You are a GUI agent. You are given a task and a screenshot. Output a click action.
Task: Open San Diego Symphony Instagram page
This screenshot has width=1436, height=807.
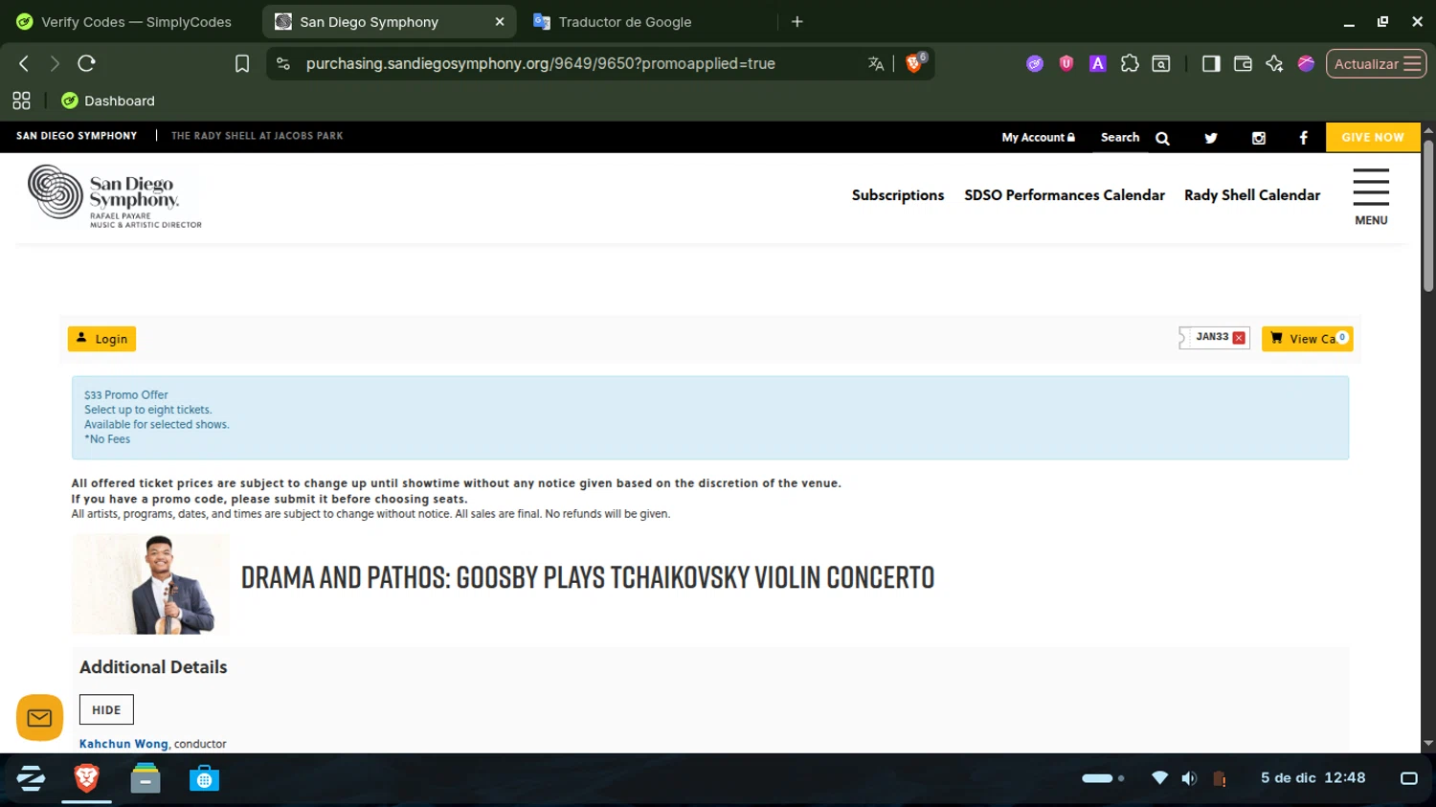[1259, 138]
